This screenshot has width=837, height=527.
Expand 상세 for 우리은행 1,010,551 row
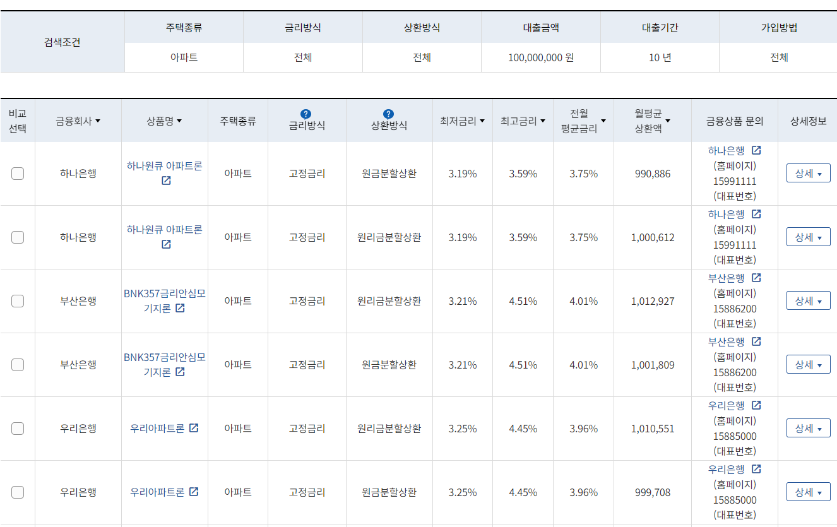[x=808, y=428]
